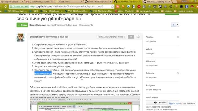The width and height of the screenshot is (198, 111).
Task: Open the first VOS (NG) Scrum bookmark
Action: coord(76,11)
